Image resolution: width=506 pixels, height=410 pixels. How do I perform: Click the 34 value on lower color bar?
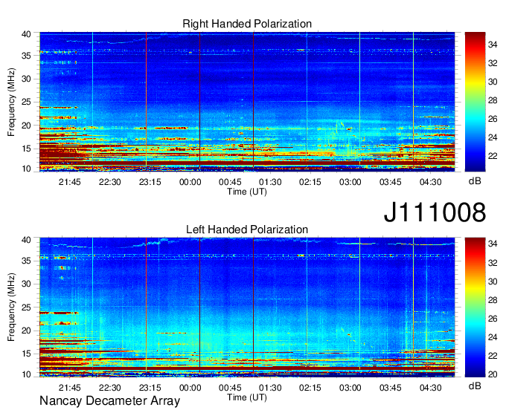click(493, 244)
